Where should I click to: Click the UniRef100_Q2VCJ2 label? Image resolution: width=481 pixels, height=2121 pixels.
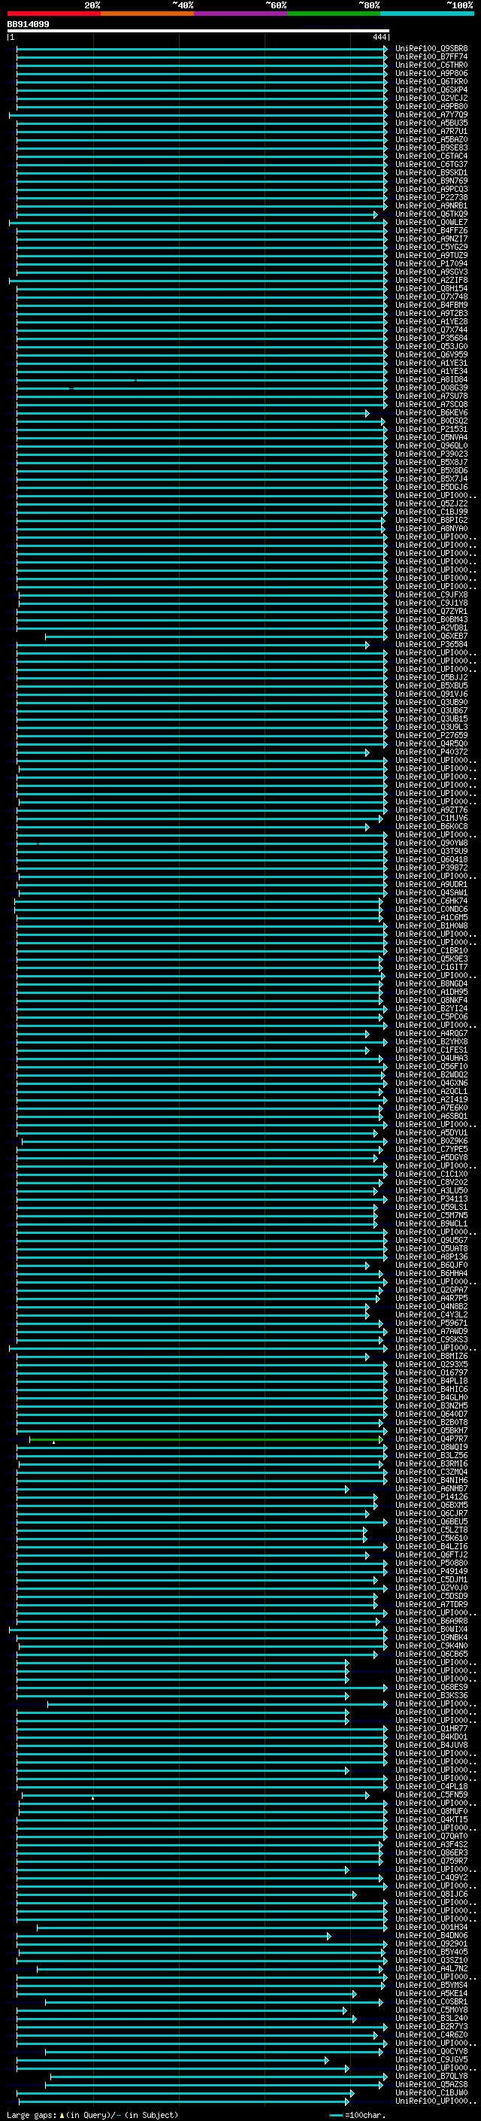[431, 98]
